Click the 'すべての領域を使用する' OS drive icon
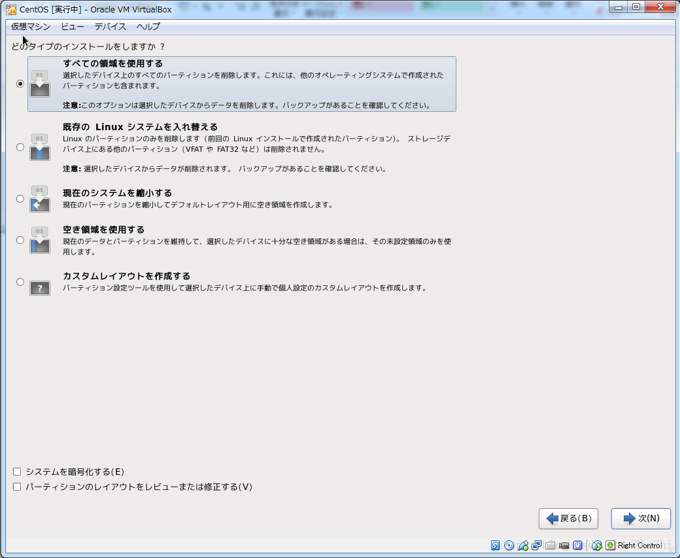This screenshot has height=558, width=680. pos(40,84)
